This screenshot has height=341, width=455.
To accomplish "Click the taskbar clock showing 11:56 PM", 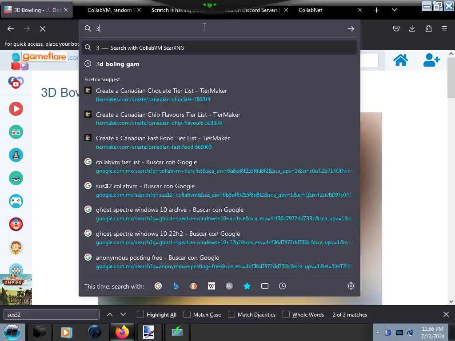I will tap(432, 332).
